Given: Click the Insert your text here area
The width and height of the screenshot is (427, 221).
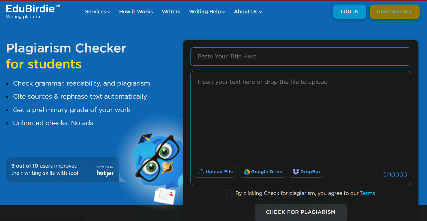Looking at the screenshot, I should tap(301, 128).
